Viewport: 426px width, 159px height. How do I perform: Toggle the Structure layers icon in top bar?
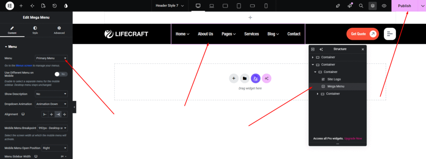coord(372,6)
